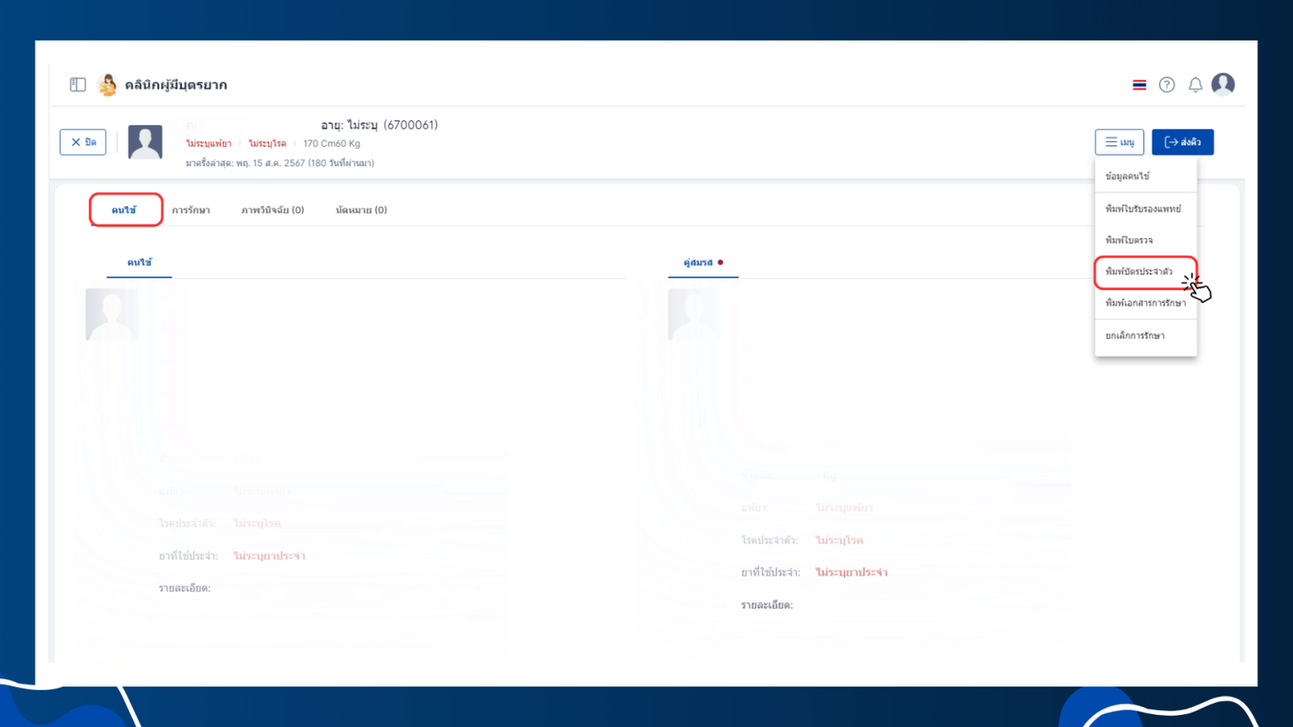Open the เมนู dropdown button
The width and height of the screenshot is (1293, 727).
pyautogui.click(x=1119, y=142)
